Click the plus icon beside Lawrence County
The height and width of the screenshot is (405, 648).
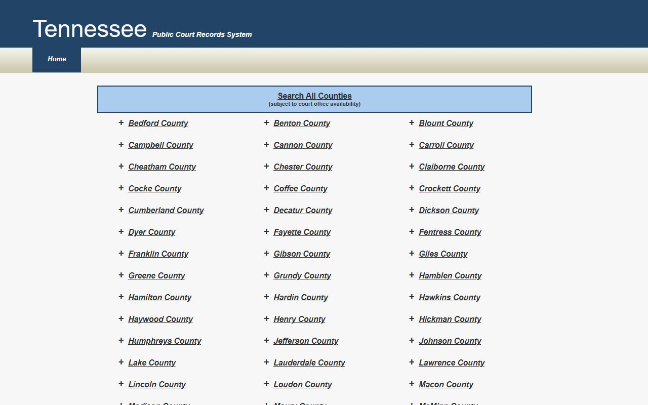click(x=412, y=362)
